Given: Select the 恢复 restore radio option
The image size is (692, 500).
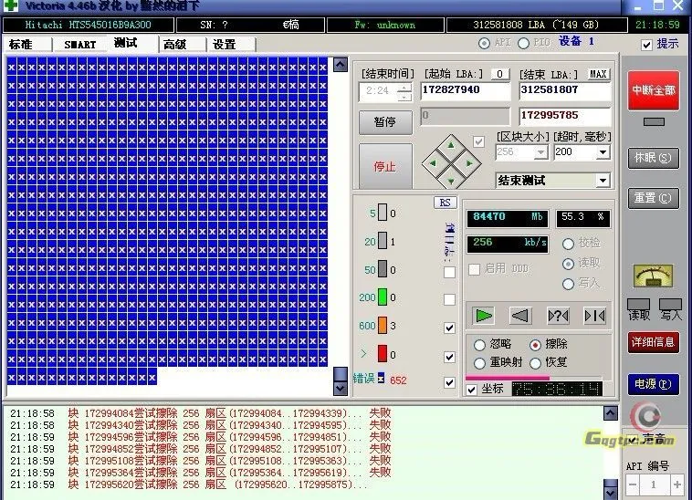Looking at the screenshot, I should [x=535, y=363].
